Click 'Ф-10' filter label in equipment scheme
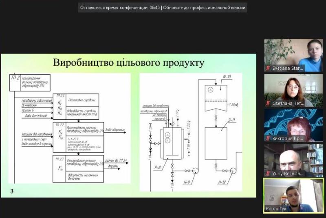The width and height of the screenshot is (326, 218). pyautogui.click(x=227, y=77)
